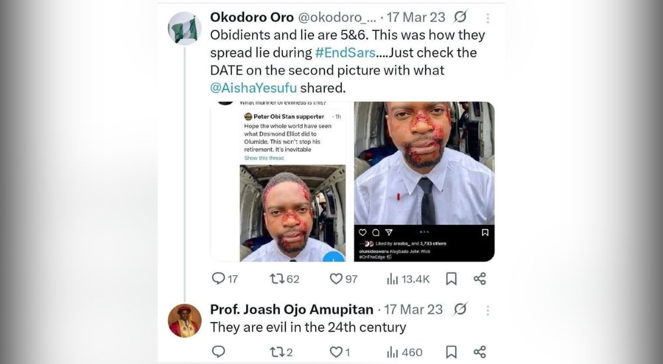Screen dimensions: 663x364
Task: Open Okodoro Oro's flag profile picture
Action: (x=185, y=29)
